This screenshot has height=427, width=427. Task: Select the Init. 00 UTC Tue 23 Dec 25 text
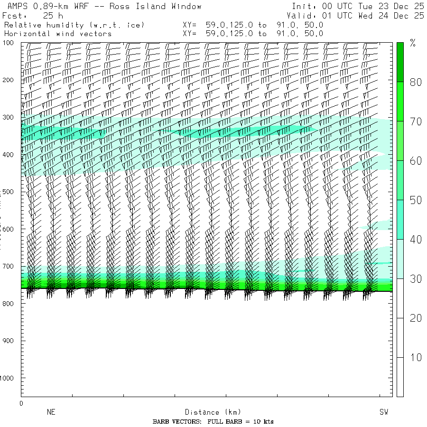coord(358,7)
